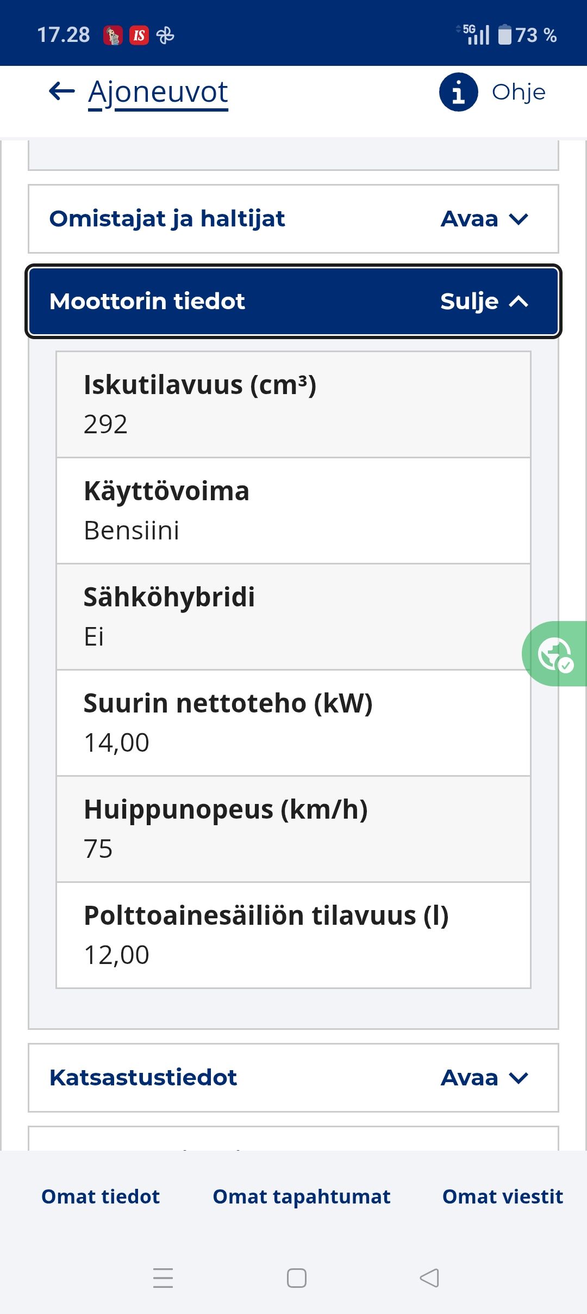Select the Huippunopeus row

293,829
